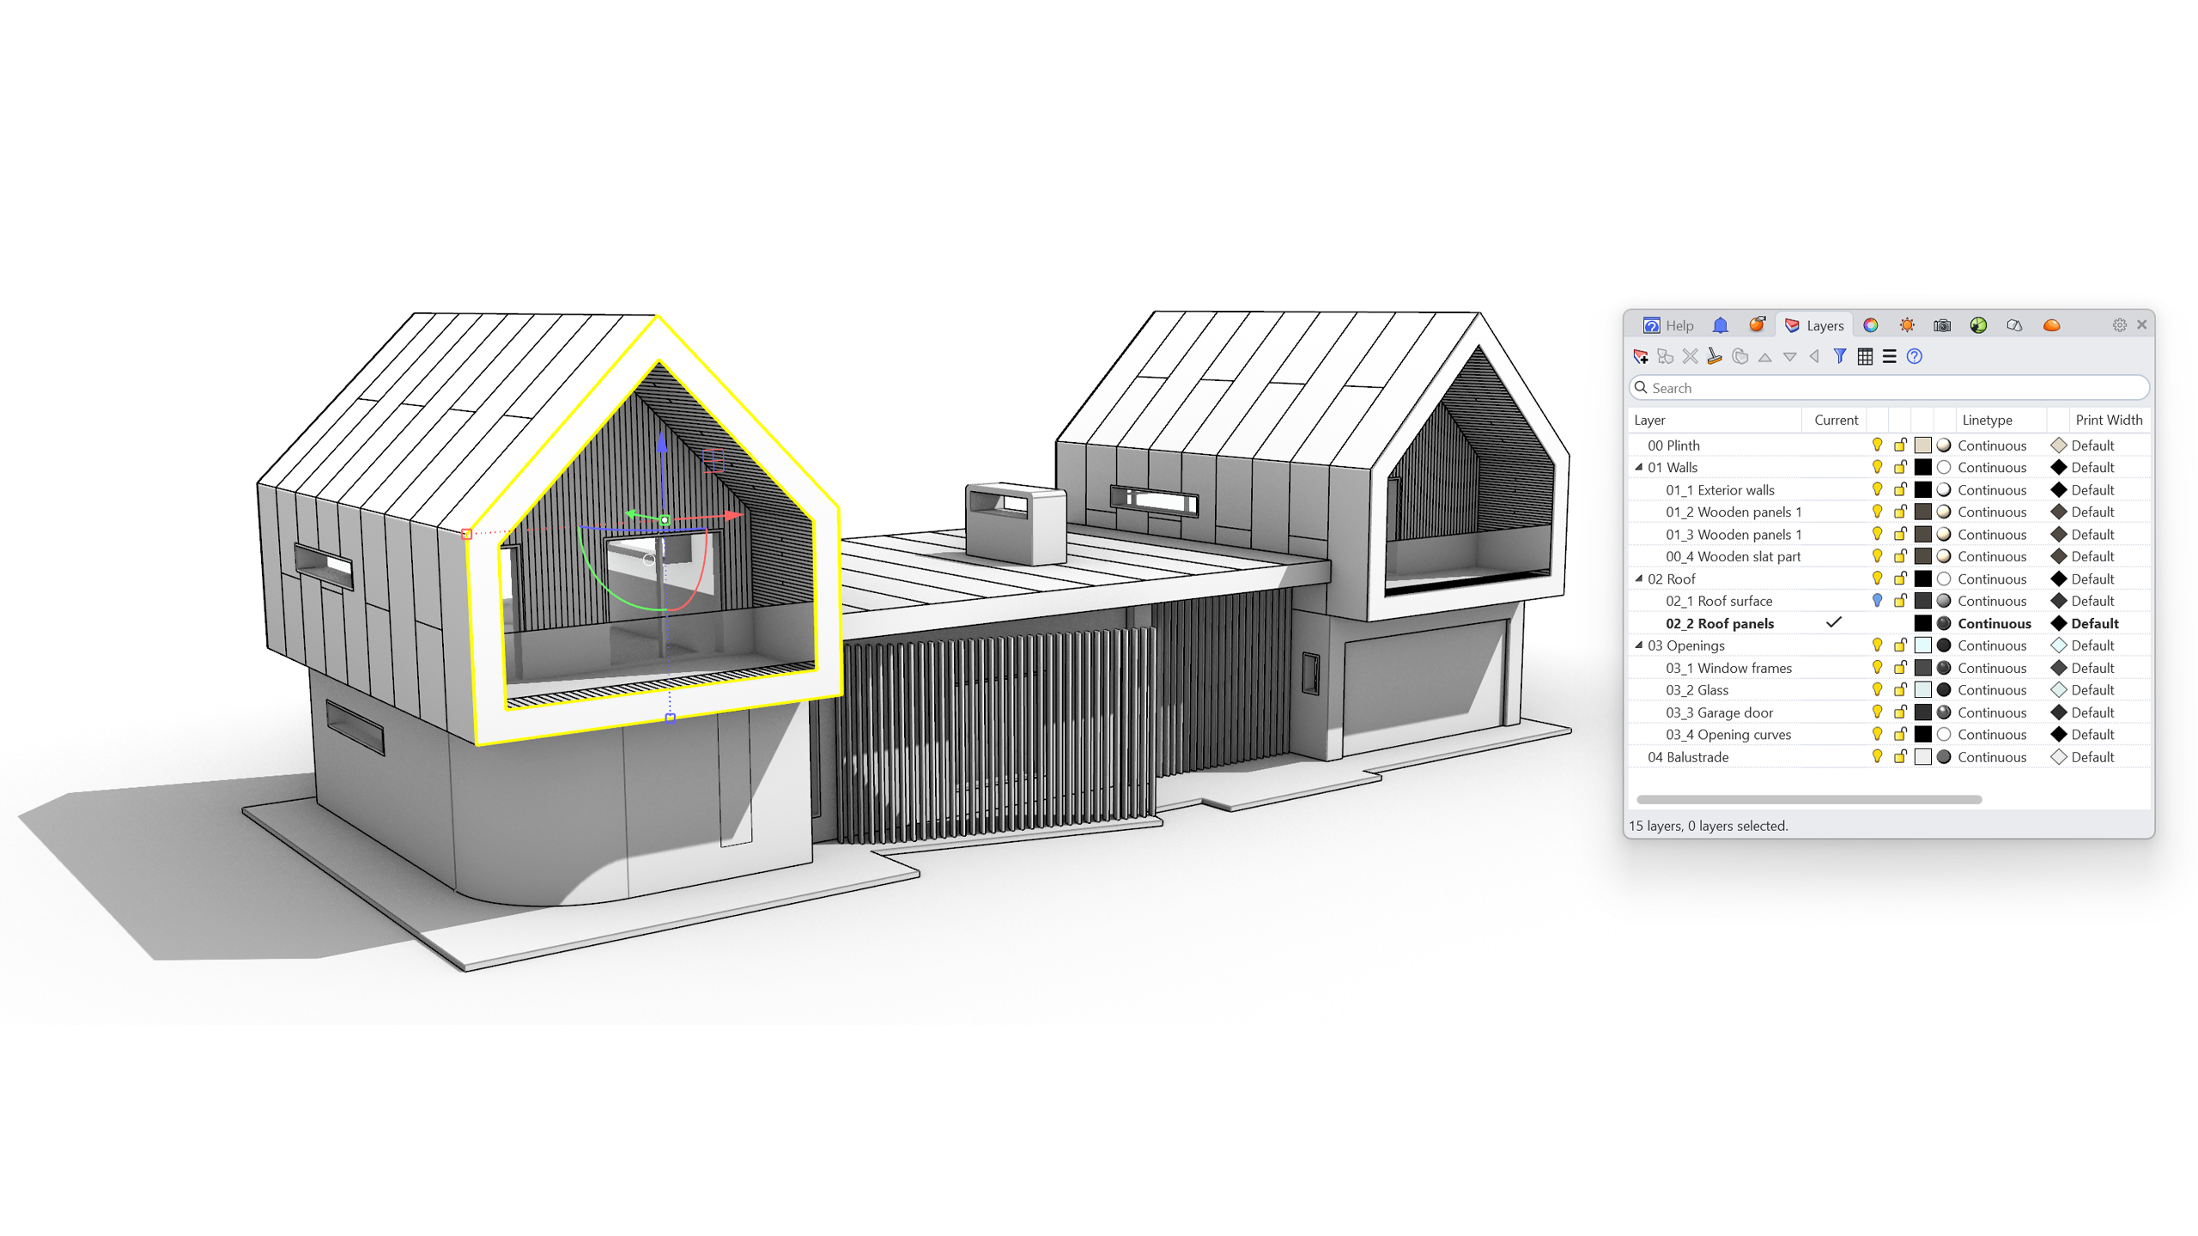2198x1236 pixels.
Task: Open the Print Width Default for 01_3 Wooden panels 1
Action: pos(2092,535)
